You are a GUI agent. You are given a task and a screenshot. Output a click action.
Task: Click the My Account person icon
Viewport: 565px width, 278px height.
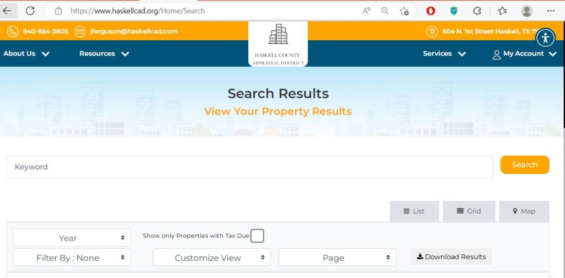pos(497,55)
